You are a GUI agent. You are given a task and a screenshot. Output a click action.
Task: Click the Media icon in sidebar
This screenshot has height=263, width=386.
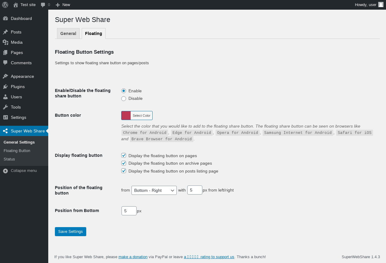5,42
